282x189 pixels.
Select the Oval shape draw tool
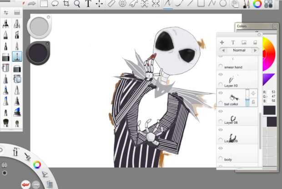point(223,3)
